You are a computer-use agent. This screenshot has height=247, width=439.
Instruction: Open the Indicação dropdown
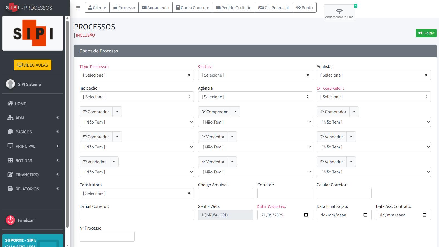[x=137, y=97]
